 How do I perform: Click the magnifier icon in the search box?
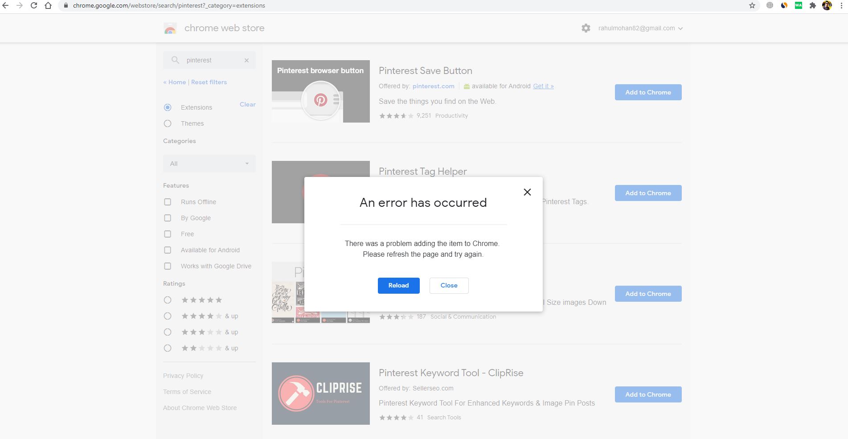coord(175,60)
